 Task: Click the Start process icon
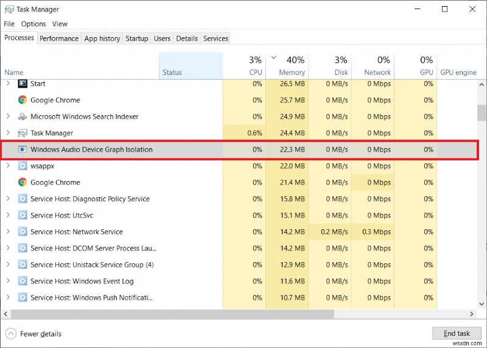click(23, 83)
